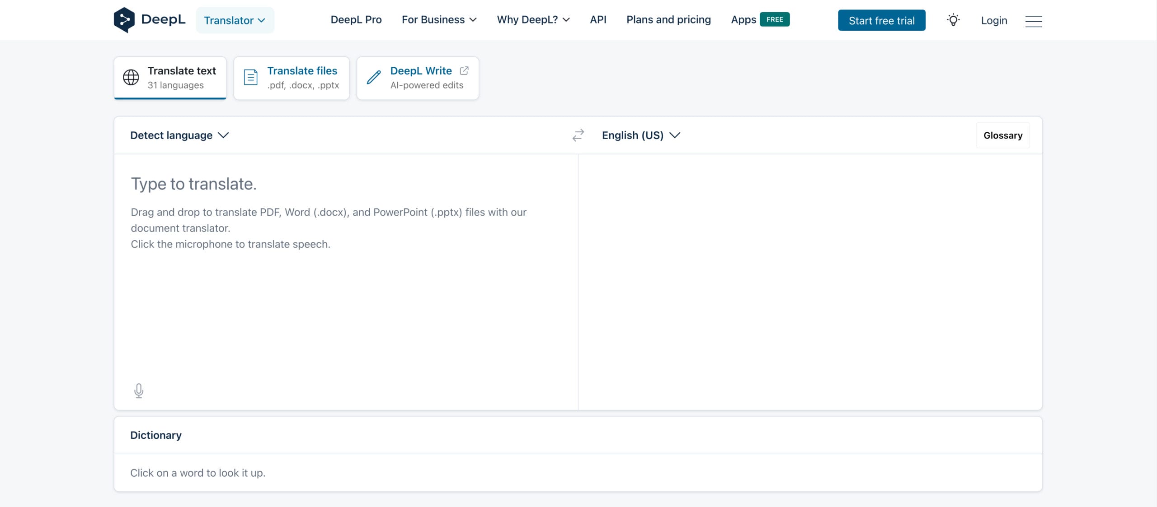
Task: Click the DeepL Write pencil icon
Action: click(x=372, y=77)
